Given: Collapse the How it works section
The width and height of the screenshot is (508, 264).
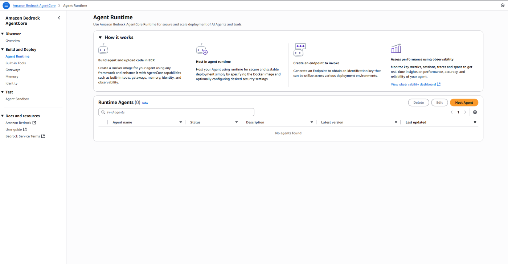Looking at the screenshot, I should pos(100,37).
